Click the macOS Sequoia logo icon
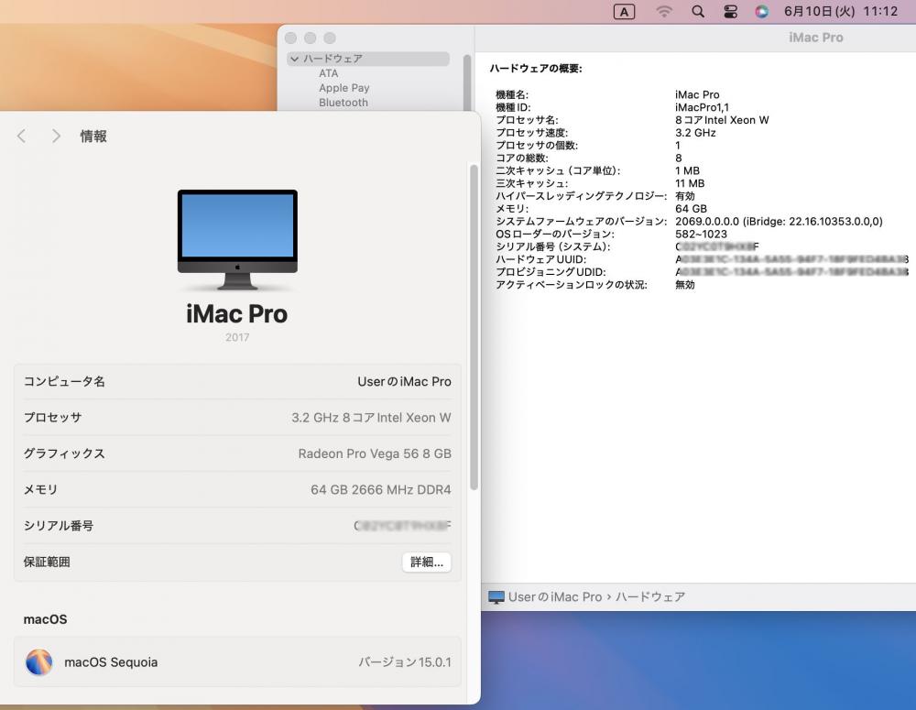Screen dimensions: 916x710 pyautogui.click(x=39, y=662)
